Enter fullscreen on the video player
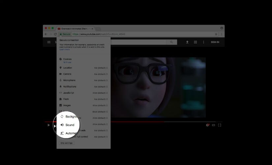This screenshot has width=272, height=165. [x=220, y=125]
